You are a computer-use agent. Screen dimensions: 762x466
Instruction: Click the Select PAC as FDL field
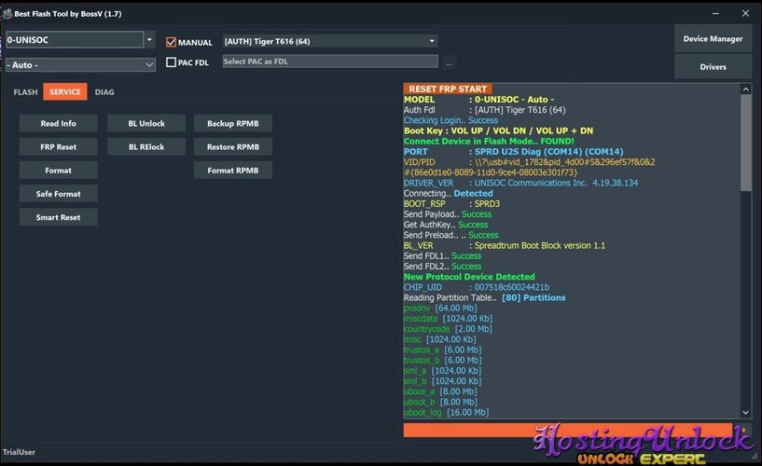tap(330, 62)
